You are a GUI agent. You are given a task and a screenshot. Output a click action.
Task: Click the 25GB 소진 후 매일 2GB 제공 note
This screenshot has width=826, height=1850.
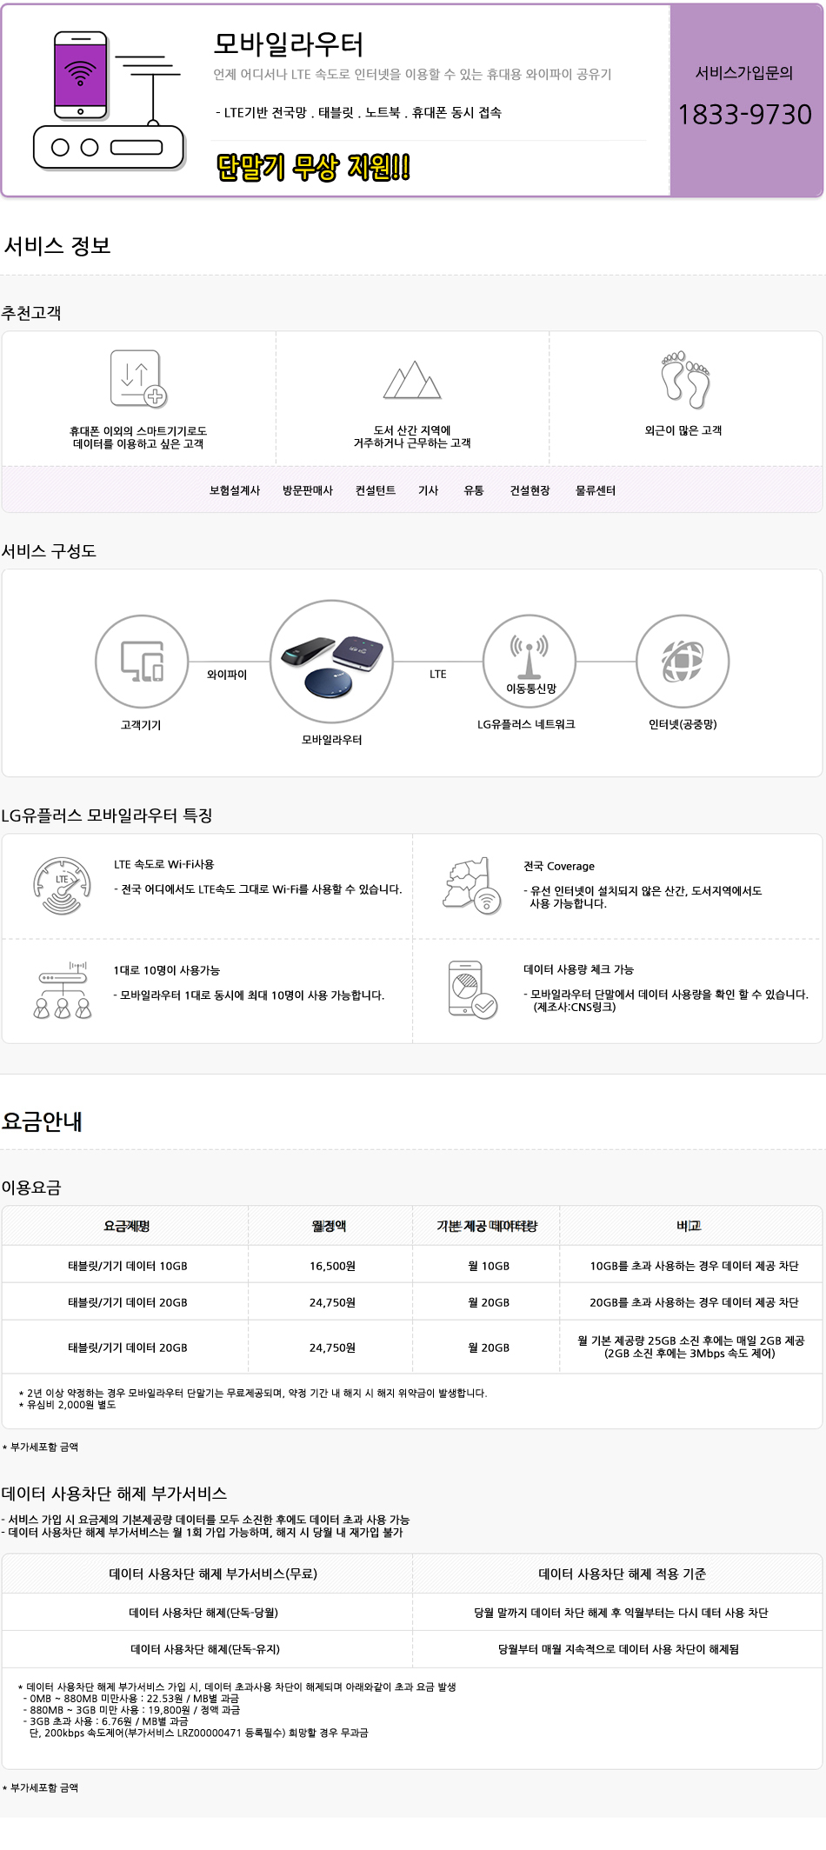(691, 1347)
